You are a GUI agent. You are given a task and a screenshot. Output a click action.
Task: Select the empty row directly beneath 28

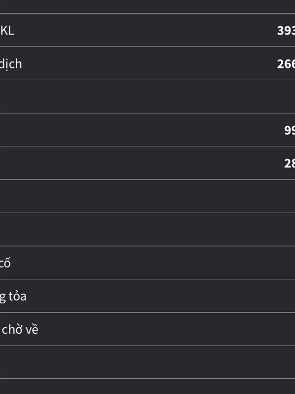tap(147, 196)
